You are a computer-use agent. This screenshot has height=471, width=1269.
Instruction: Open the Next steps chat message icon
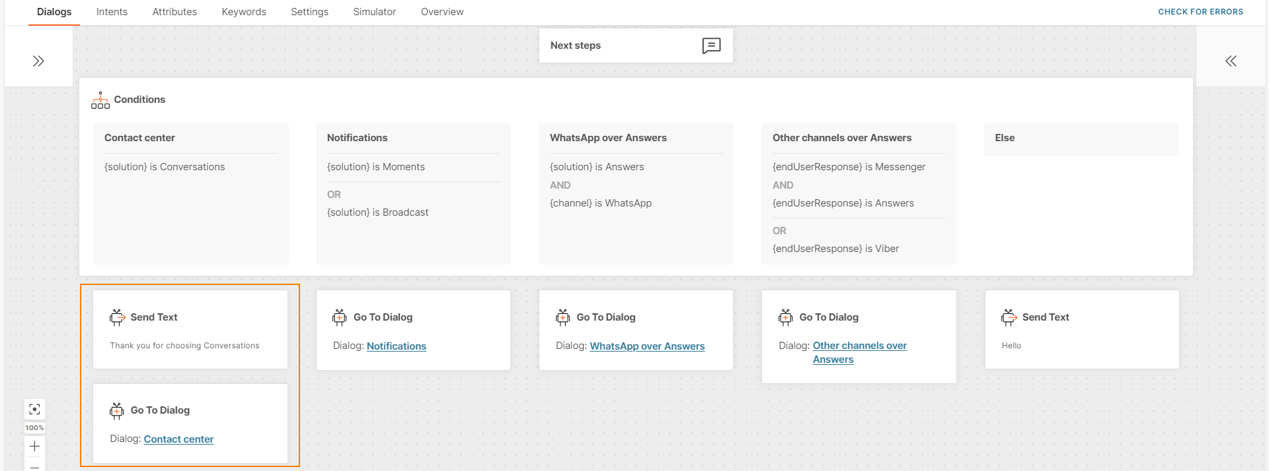711,46
